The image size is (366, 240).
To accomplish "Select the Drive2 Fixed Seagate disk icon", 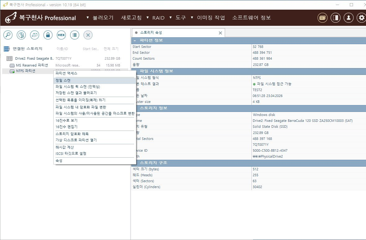I will point(10,58).
